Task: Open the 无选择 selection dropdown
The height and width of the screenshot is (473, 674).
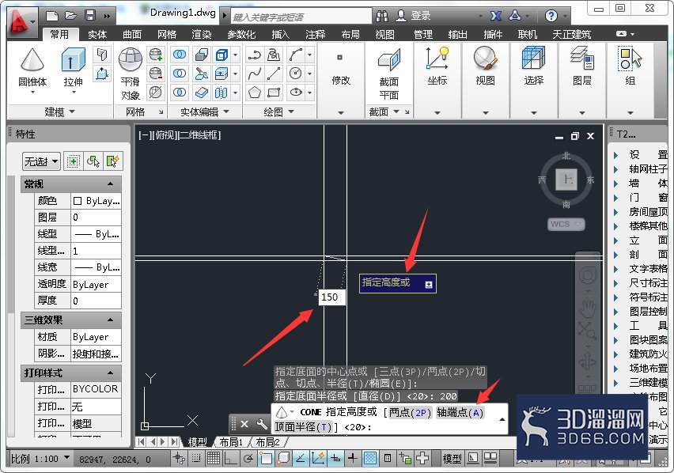Action: click(x=41, y=161)
